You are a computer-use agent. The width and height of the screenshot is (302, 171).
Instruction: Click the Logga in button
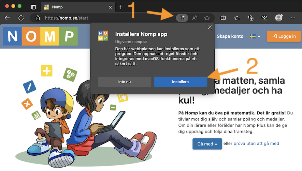pyautogui.click(x=284, y=36)
